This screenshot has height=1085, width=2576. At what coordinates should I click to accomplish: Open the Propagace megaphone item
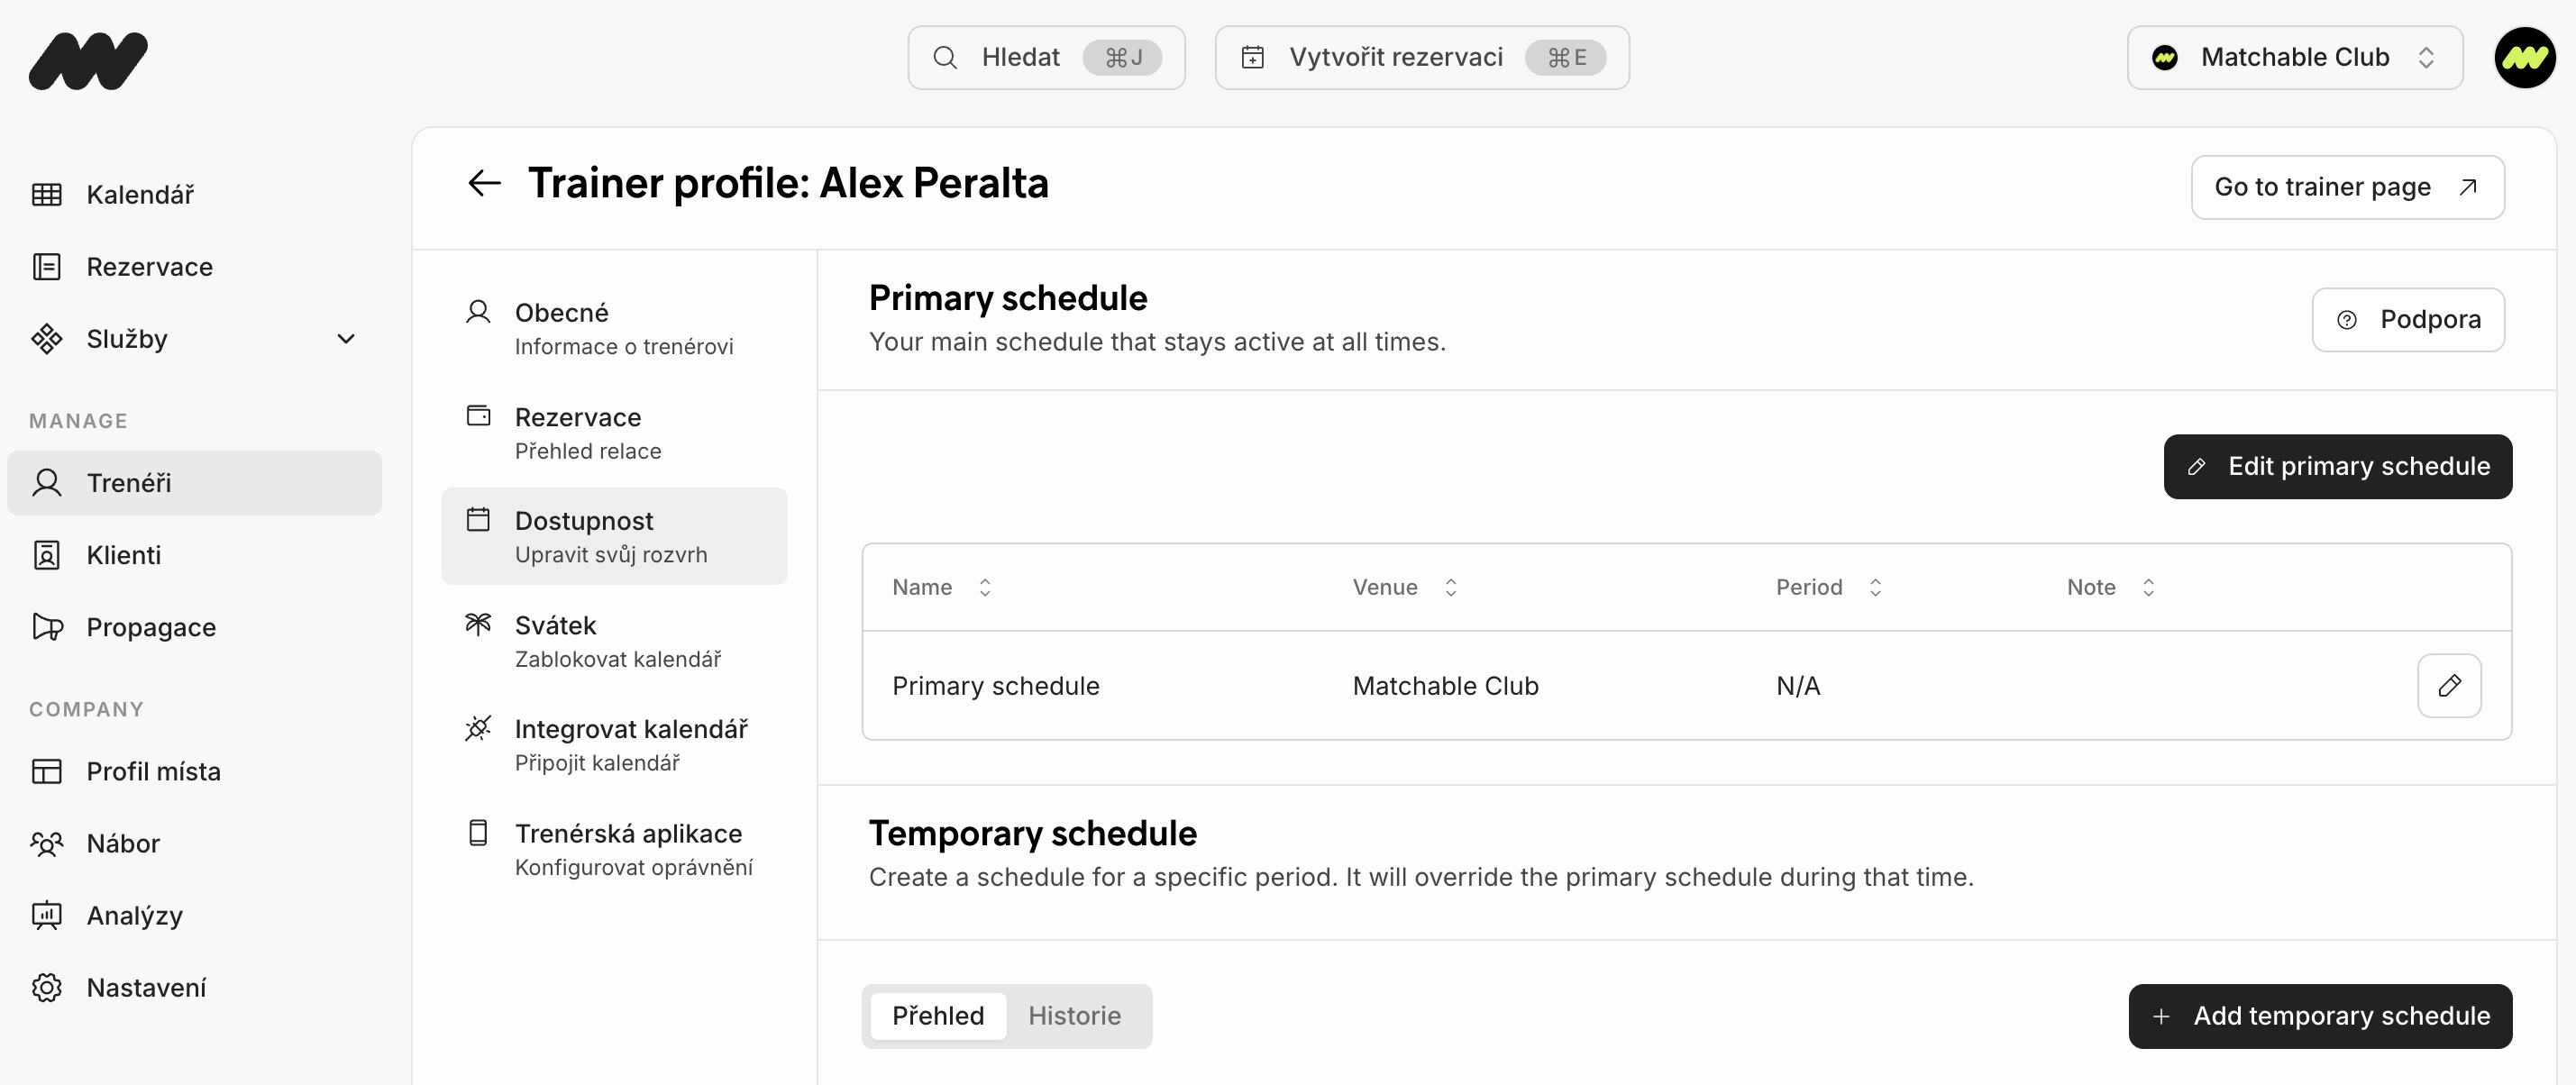click(150, 628)
